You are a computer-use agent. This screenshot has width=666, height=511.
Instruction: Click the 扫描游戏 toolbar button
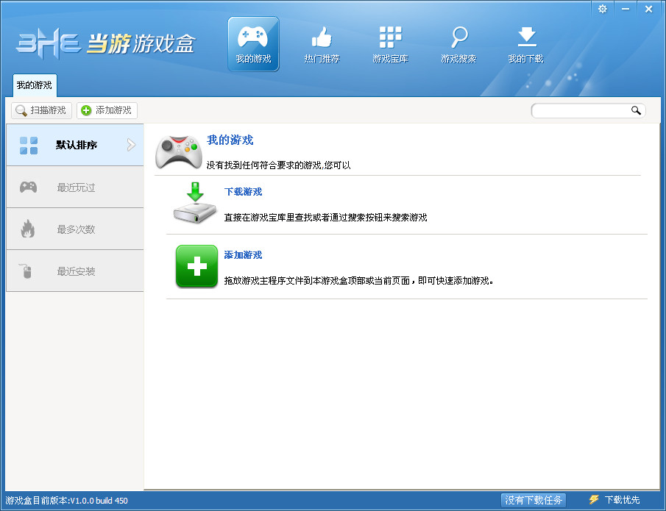tap(40, 110)
